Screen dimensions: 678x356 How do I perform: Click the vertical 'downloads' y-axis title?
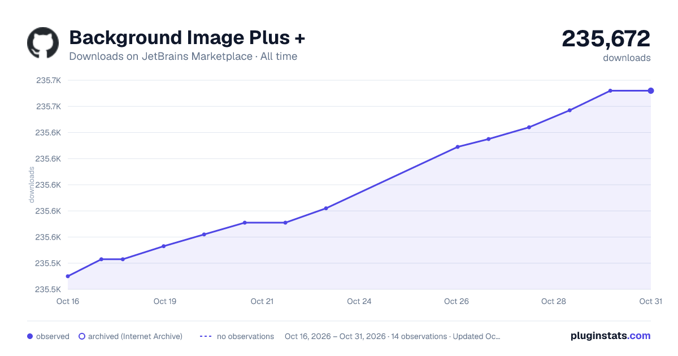[32, 185]
